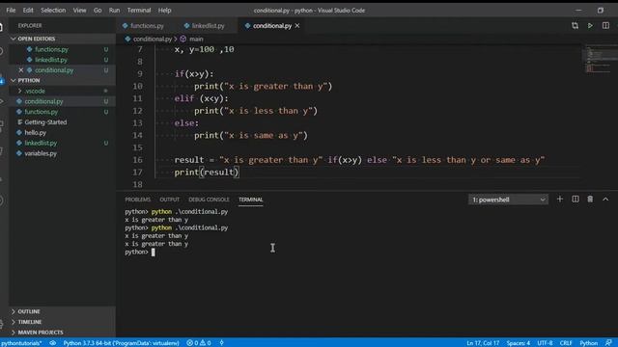Image resolution: width=618 pixels, height=347 pixels.
Task: Switch to the Debug Console tab
Action: click(x=209, y=200)
